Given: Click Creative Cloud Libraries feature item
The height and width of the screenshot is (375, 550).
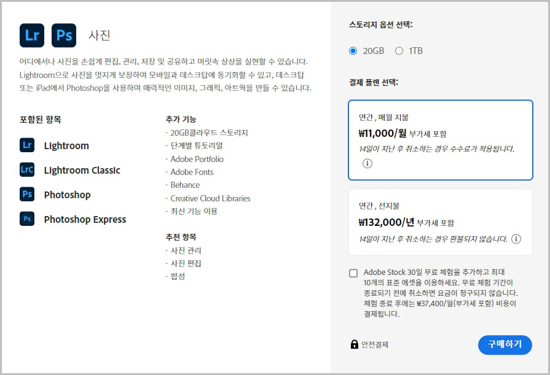Looking at the screenshot, I should point(210,198).
